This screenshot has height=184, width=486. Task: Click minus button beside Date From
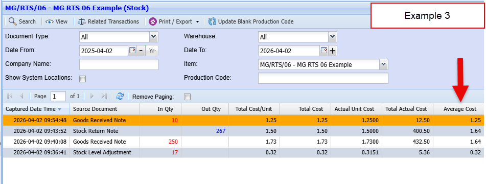(141, 51)
